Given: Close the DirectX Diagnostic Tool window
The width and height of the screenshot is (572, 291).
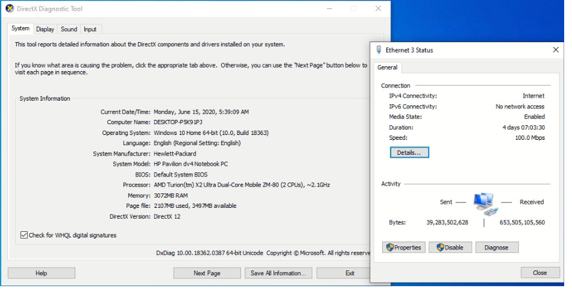Looking at the screenshot, I should click(379, 8).
